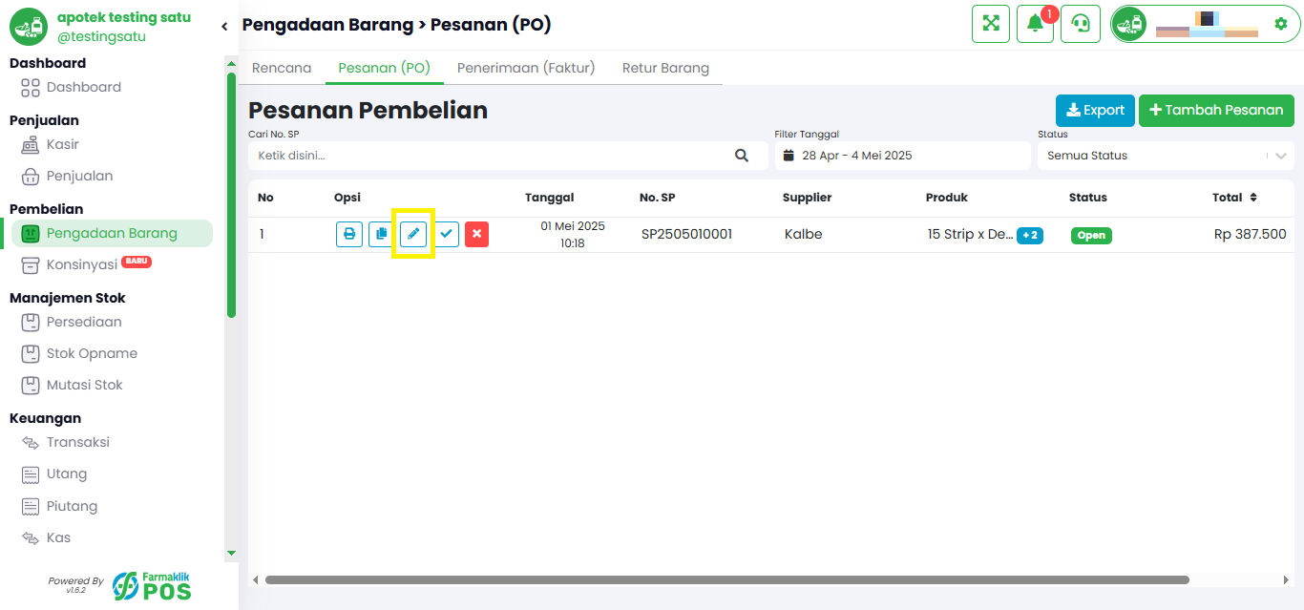Click the Cari No. SP search field
The width and height of the screenshot is (1304, 610).
pos(508,156)
